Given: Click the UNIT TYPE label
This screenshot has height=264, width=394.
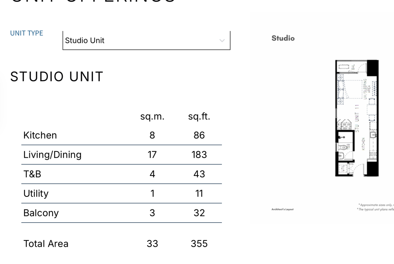Looking at the screenshot, I should click(x=27, y=33).
